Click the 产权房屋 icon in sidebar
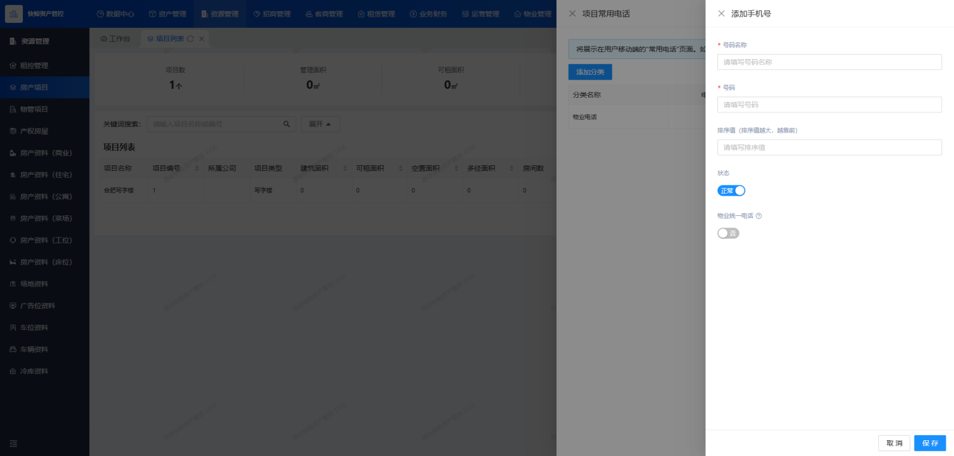The image size is (954, 456). [x=13, y=131]
